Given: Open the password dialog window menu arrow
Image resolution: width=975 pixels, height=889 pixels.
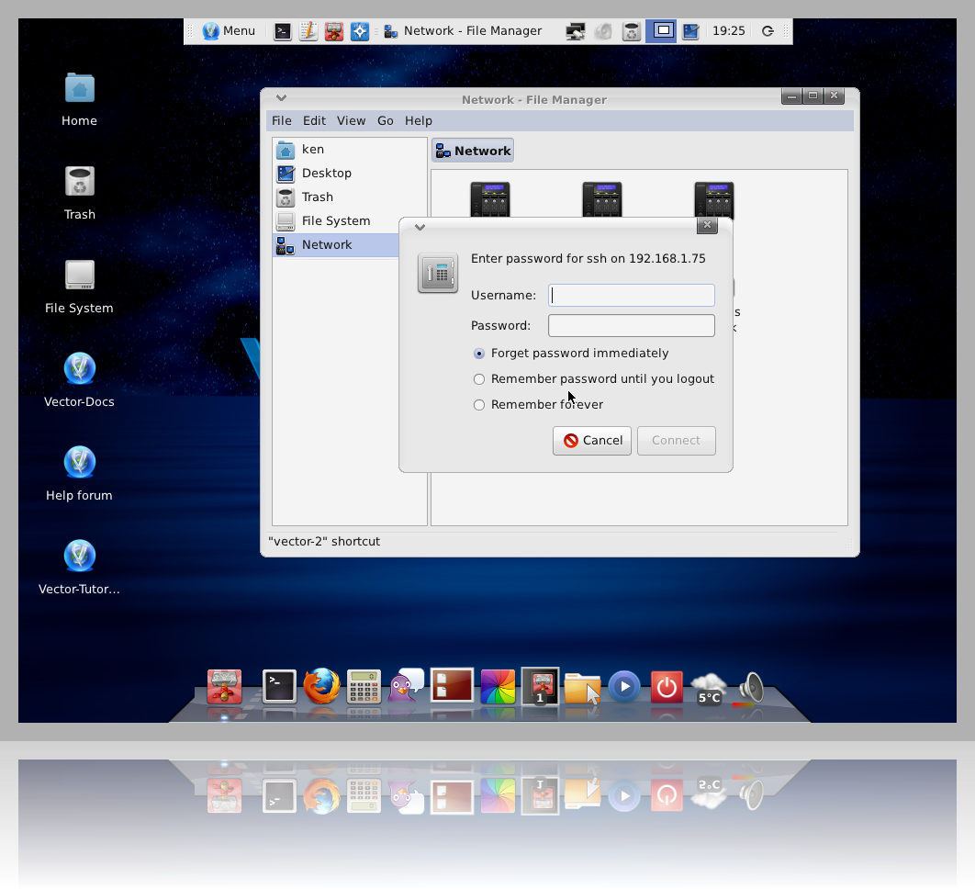Looking at the screenshot, I should pyautogui.click(x=420, y=227).
